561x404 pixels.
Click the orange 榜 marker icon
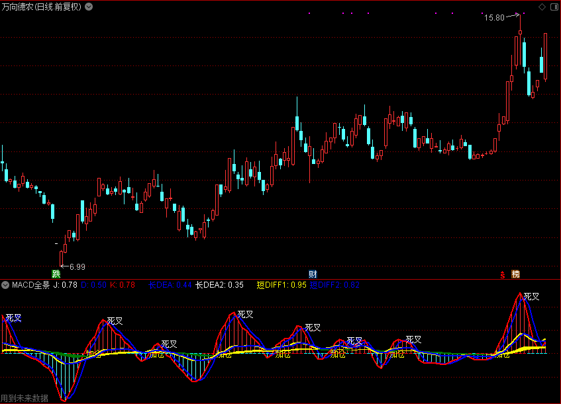coord(515,274)
